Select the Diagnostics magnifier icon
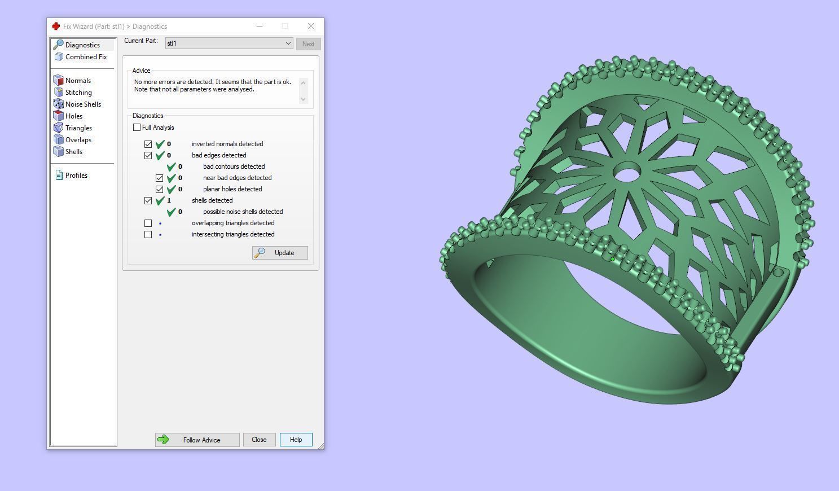Screen dimensions: 839x491 tap(58, 45)
